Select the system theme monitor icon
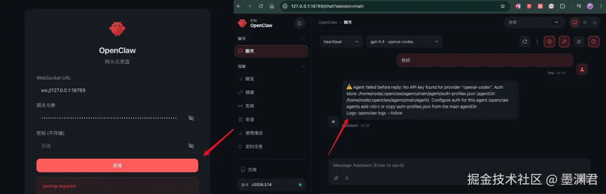The width and height of the screenshot is (606, 194). [x=575, y=23]
